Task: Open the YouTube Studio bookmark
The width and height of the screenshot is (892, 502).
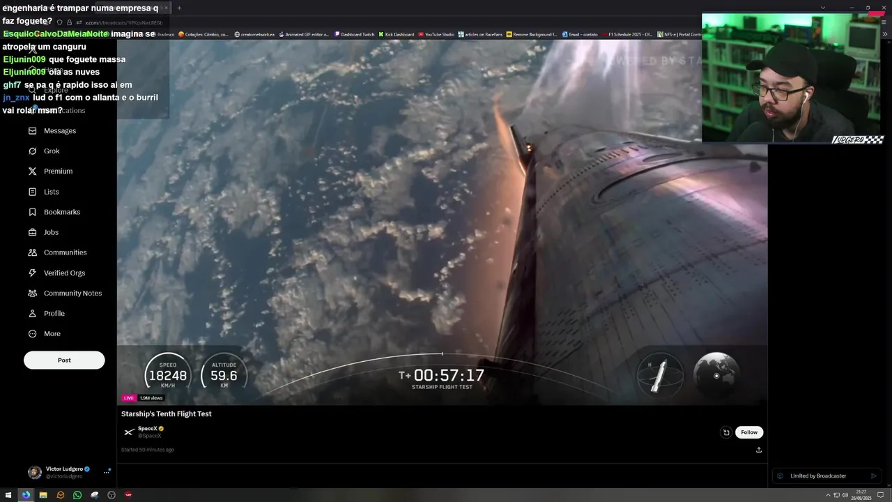Action: click(436, 34)
